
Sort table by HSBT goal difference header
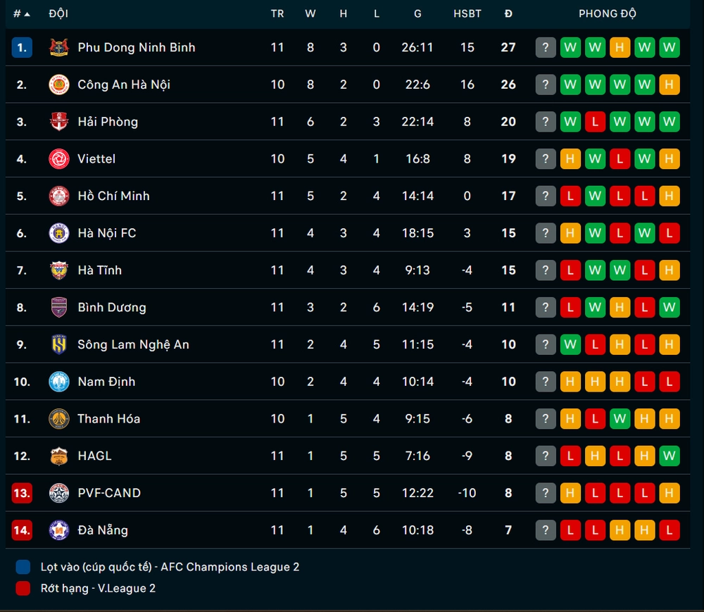[467, 13]
